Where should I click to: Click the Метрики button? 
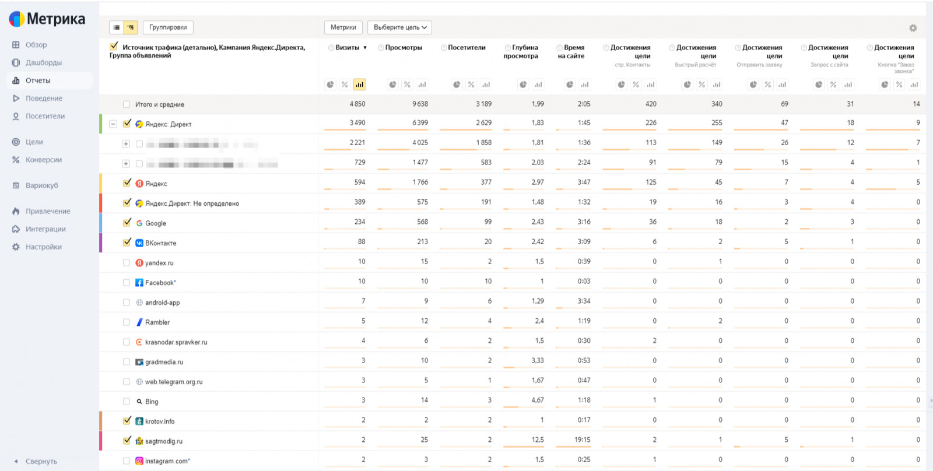tap(343, 27)
